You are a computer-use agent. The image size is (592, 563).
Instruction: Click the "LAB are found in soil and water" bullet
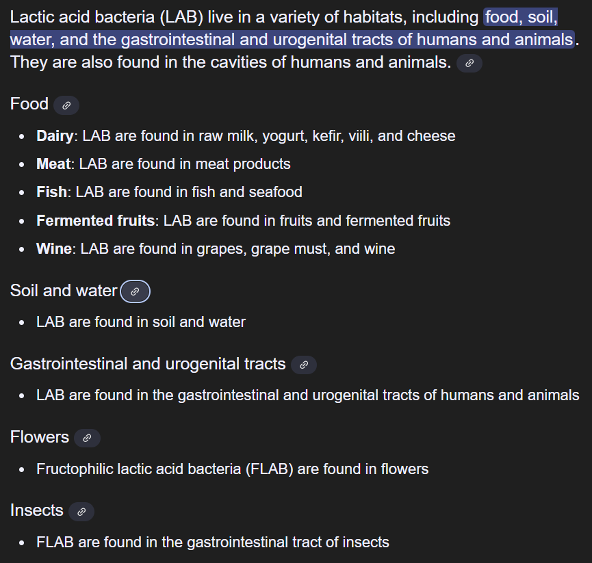click(x=141, y=322)
